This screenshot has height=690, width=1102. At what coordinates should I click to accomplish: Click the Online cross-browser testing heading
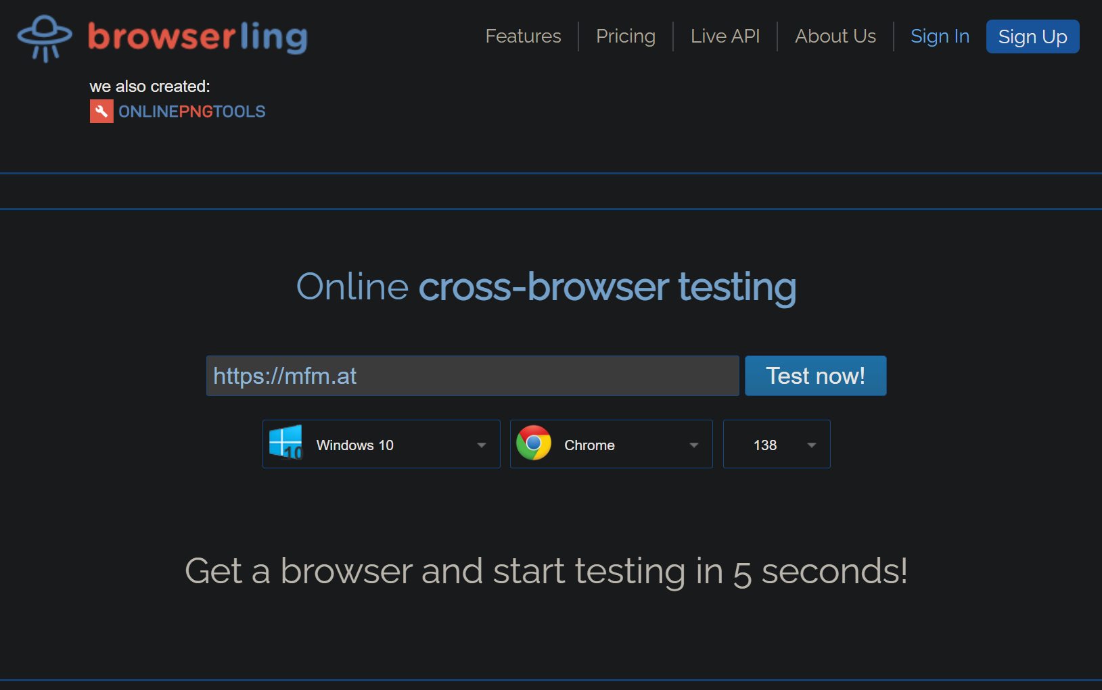[546, 287]
